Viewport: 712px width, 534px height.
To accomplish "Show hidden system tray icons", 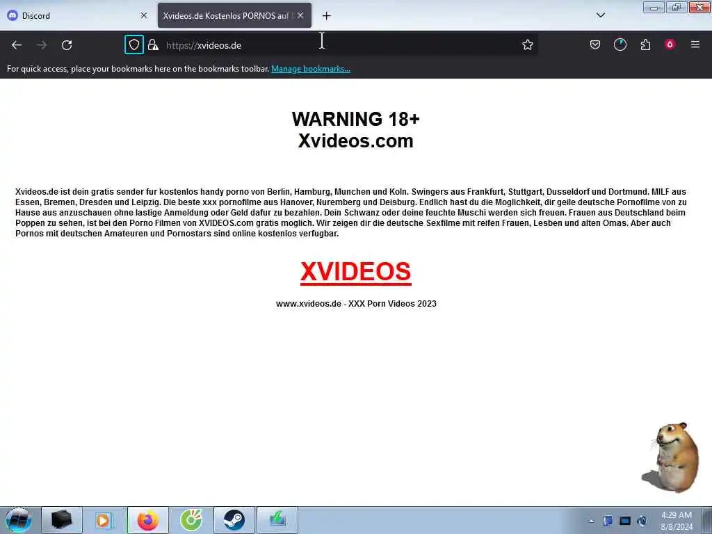I will [591, 521].
